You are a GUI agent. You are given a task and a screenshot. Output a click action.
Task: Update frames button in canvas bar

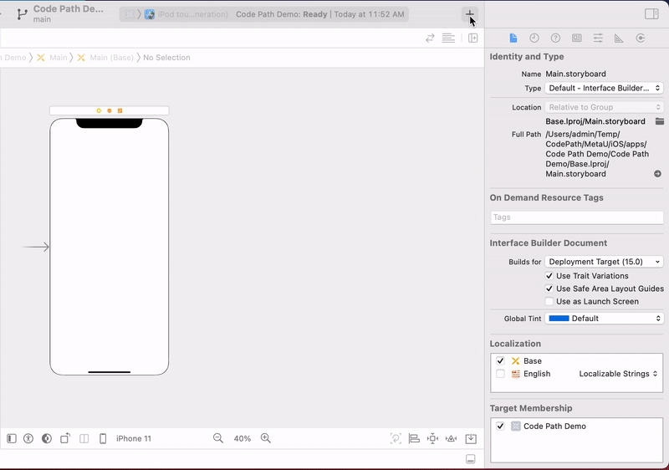tap(396, 438)
